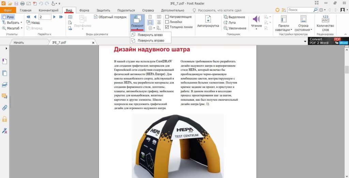Choose Повернуть влево
Image resolution: width=349 pixels, height=178 pixels.
150,35
